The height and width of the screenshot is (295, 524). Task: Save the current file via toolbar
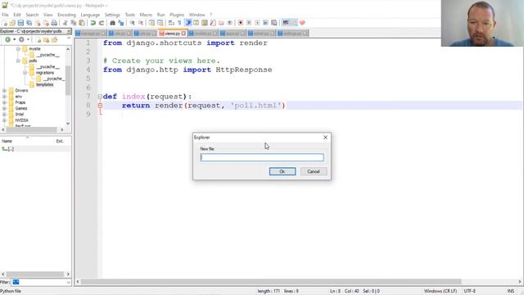pos(20,23)
